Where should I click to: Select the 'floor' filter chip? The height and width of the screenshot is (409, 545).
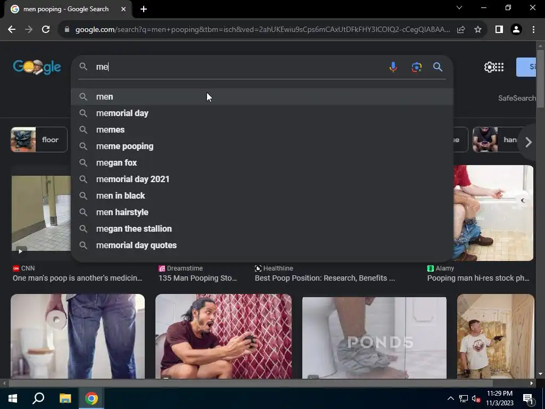click(x=39, y=140)
